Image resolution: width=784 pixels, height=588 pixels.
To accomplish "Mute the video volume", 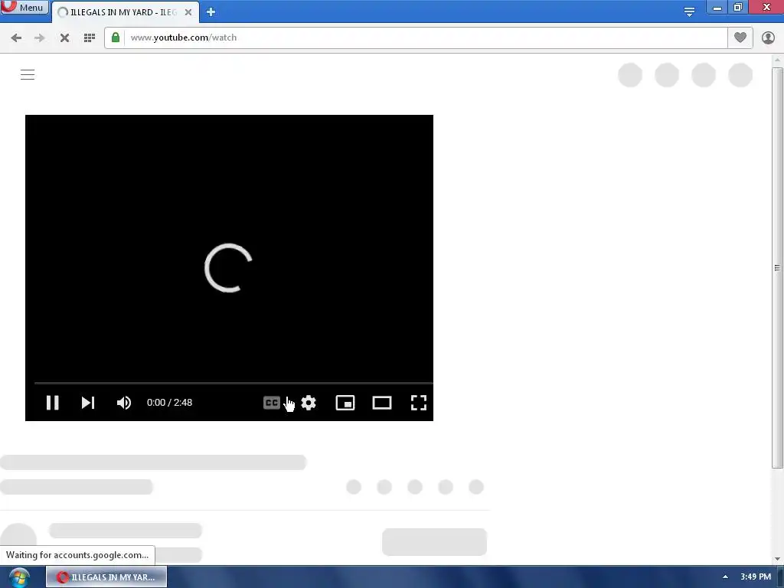I will tap(124, 403).
